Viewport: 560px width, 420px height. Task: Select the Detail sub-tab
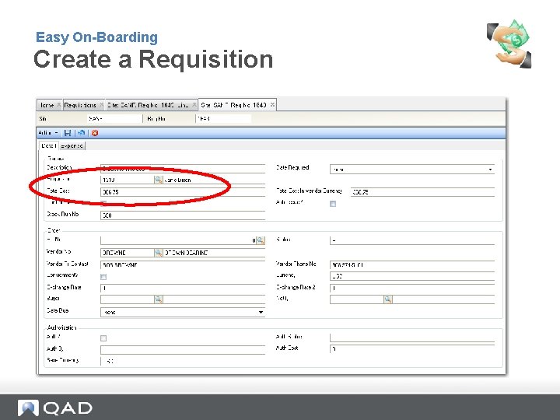click(x=49, y=145)
